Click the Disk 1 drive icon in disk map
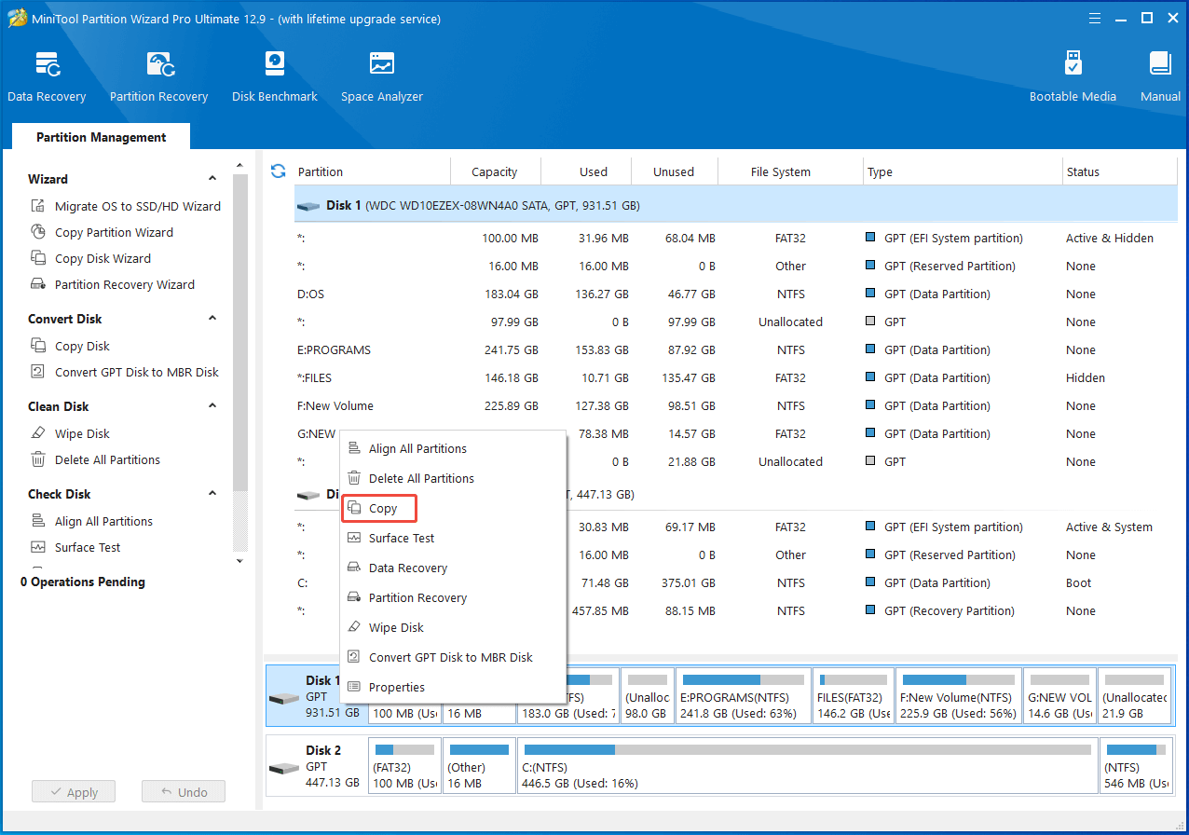This screenshot has width=1189, height=835. click(283, 698)
